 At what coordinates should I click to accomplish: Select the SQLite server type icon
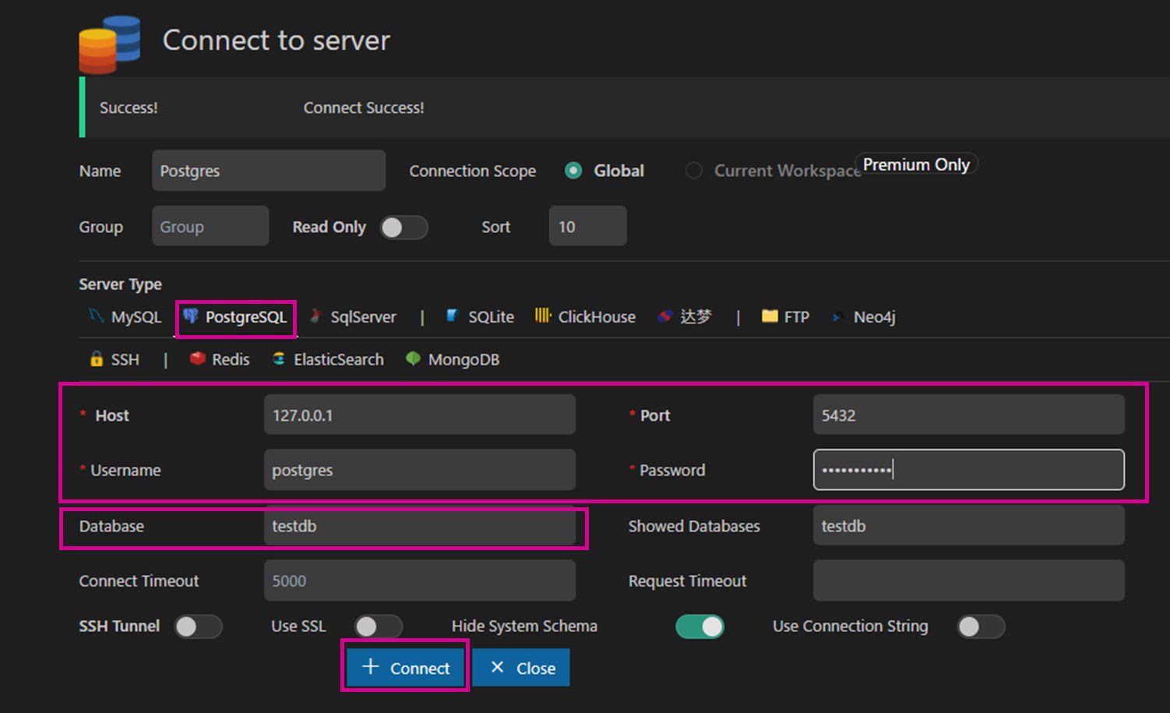click(x=453, y=316)
